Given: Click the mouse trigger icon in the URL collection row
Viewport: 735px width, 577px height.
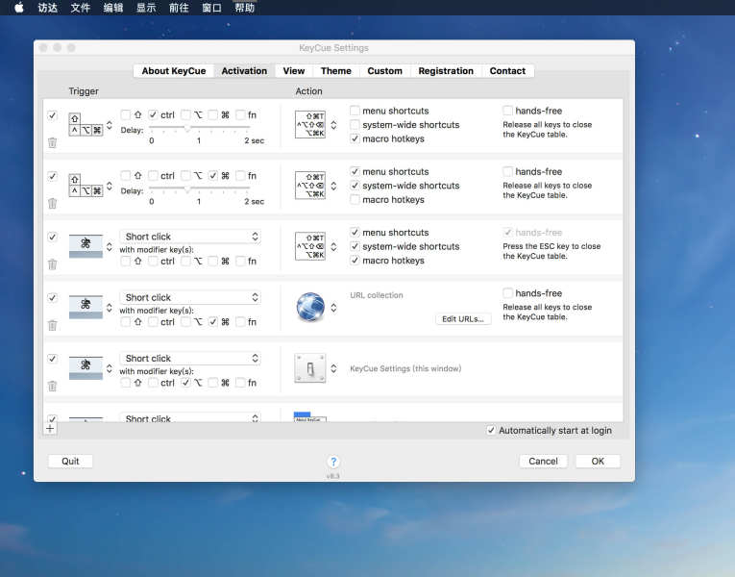Looking at the screenshot, I should [x=86, y=307].
